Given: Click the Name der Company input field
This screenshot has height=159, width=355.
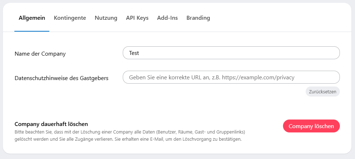Looking at the screenshot, I should [231, 53].
